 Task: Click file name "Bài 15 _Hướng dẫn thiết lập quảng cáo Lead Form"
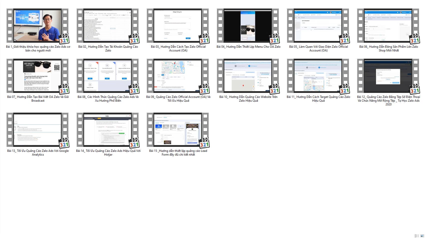point(178,153)
